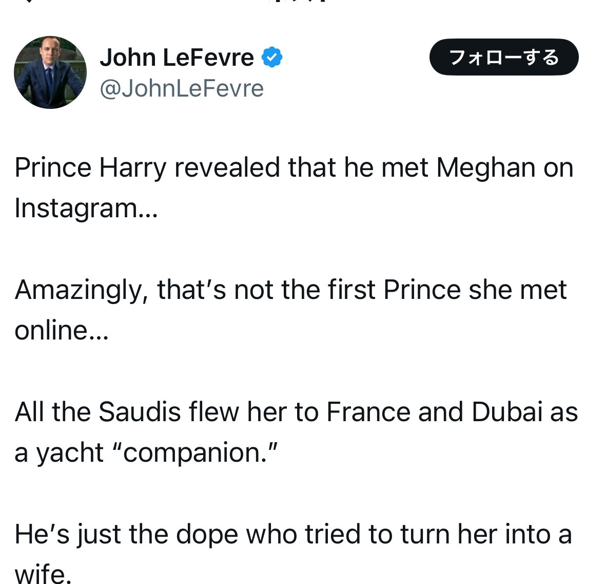Click the word "France" in the tweet
Image resolution: width=605 pixels, height=584 pixels.
tap(368, 412)
